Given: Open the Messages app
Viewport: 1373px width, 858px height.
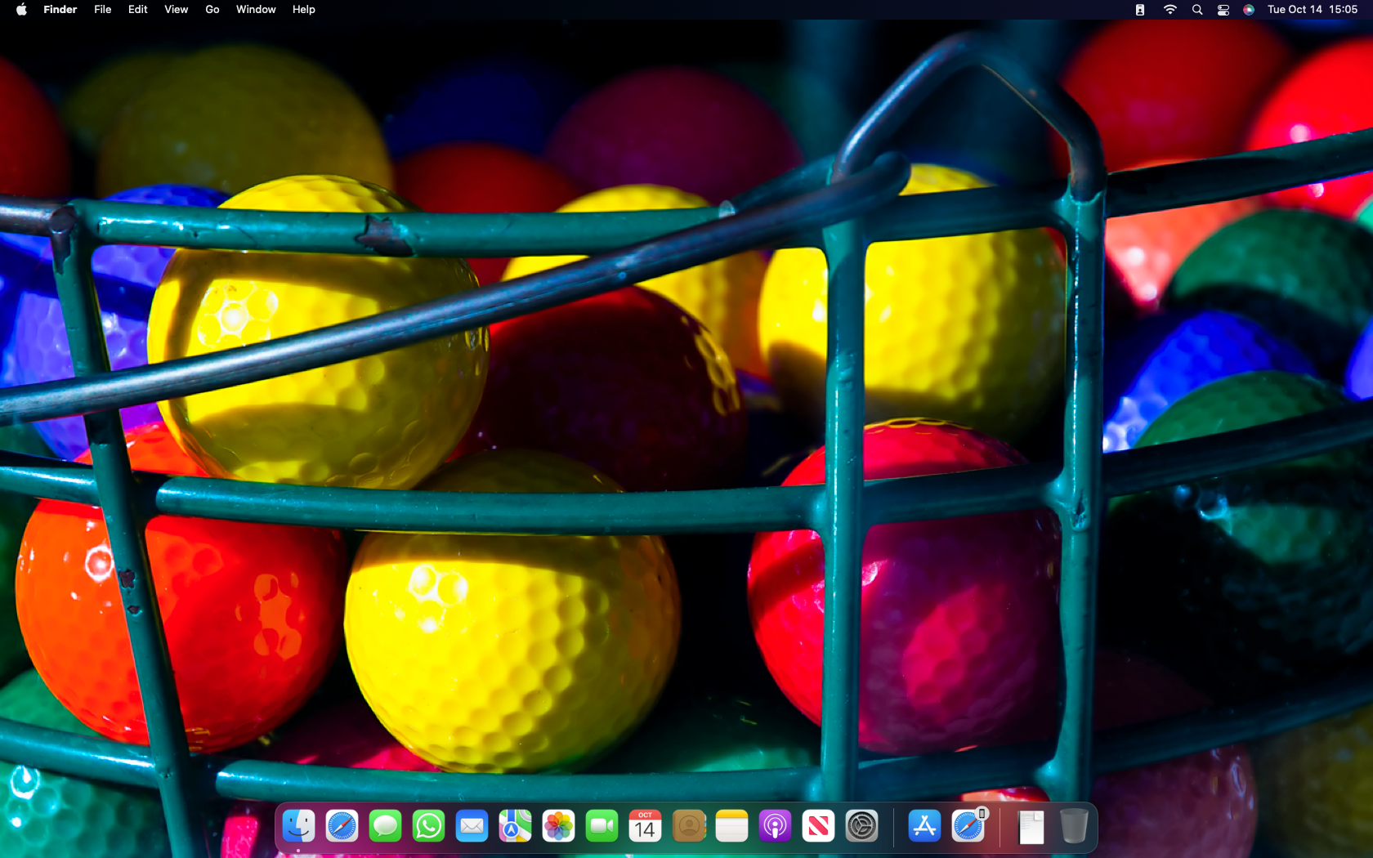Looking at the screenshot, I should (x=385, y=826).
